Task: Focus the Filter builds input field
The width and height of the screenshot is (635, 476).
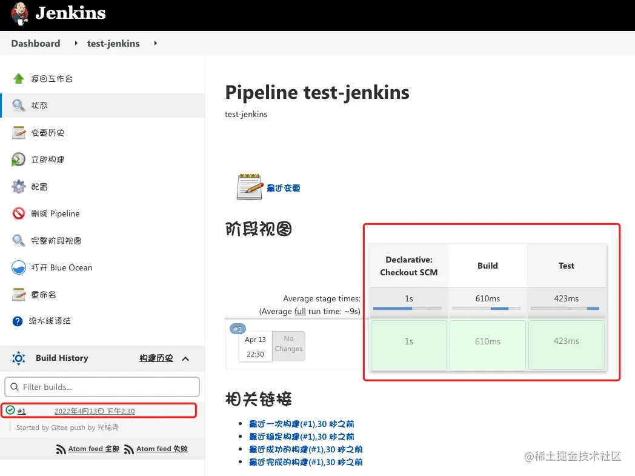Action: click(102, 387)
